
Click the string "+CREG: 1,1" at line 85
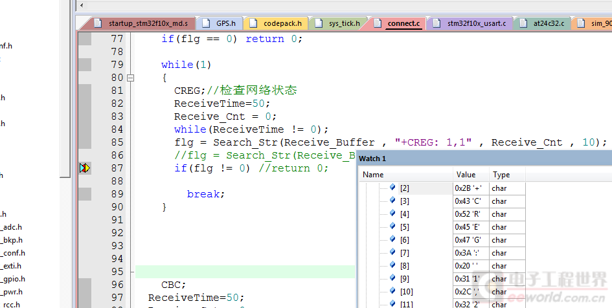(433, 142)
